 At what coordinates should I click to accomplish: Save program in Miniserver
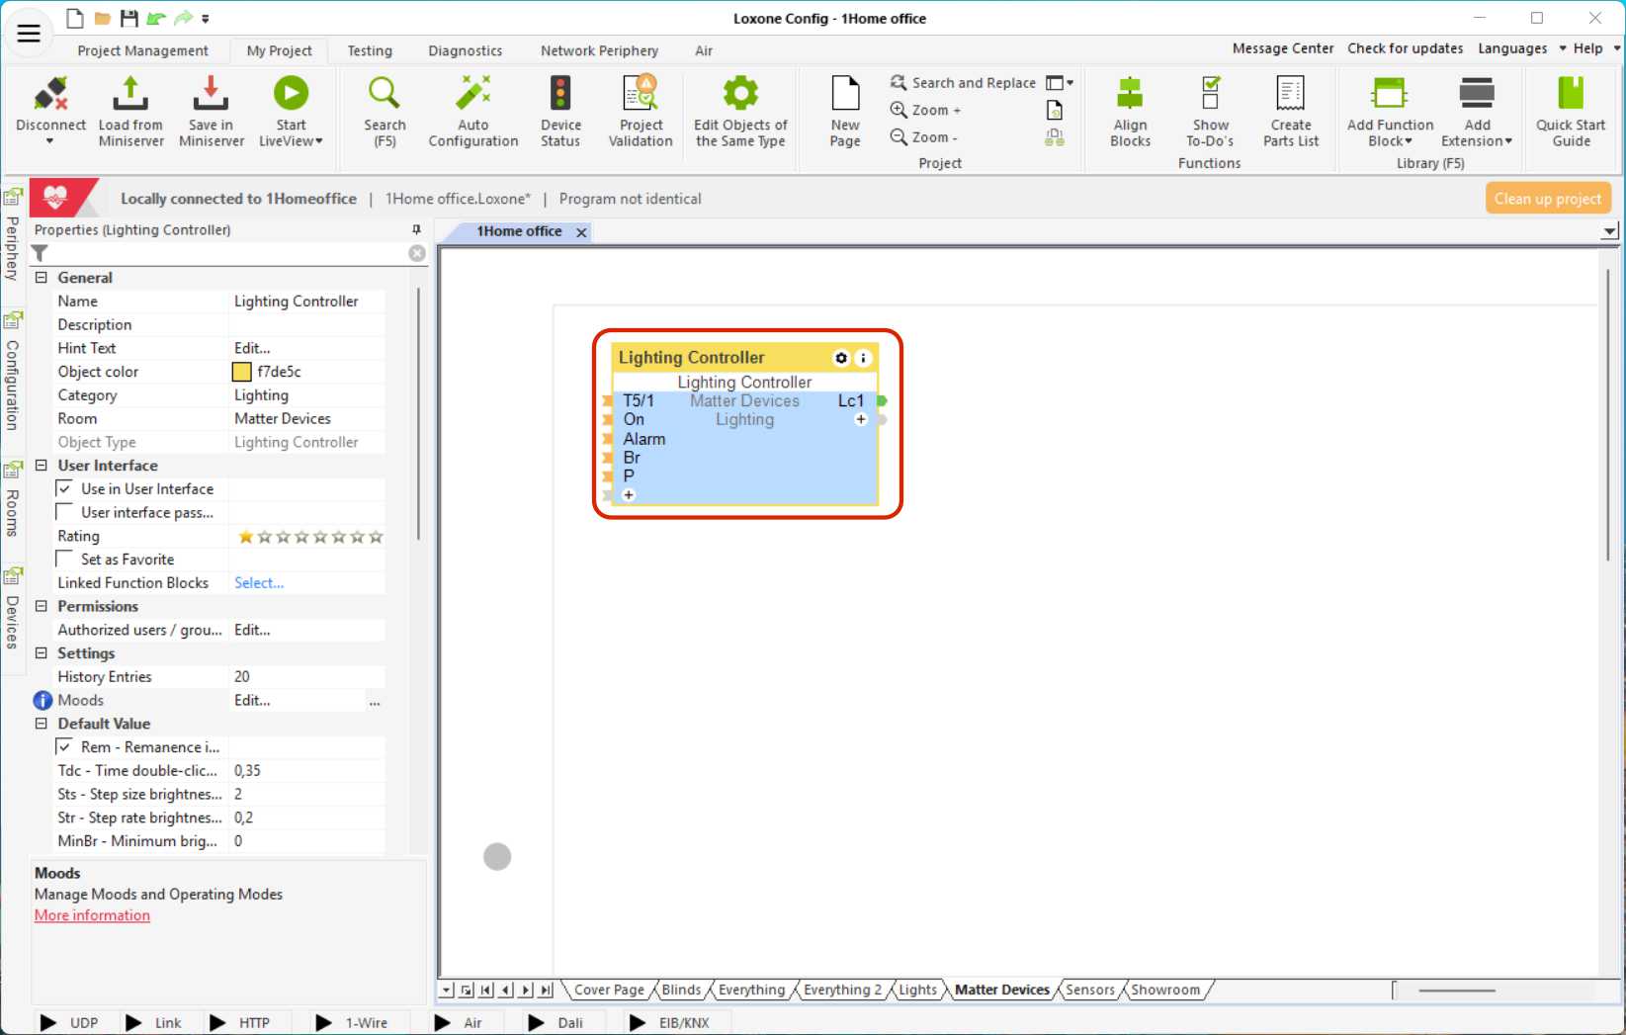click(211, 95)
